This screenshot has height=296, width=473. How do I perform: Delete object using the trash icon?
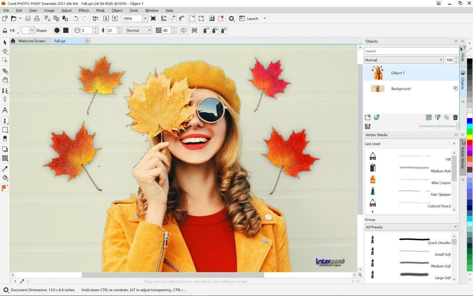click(455, 118)
